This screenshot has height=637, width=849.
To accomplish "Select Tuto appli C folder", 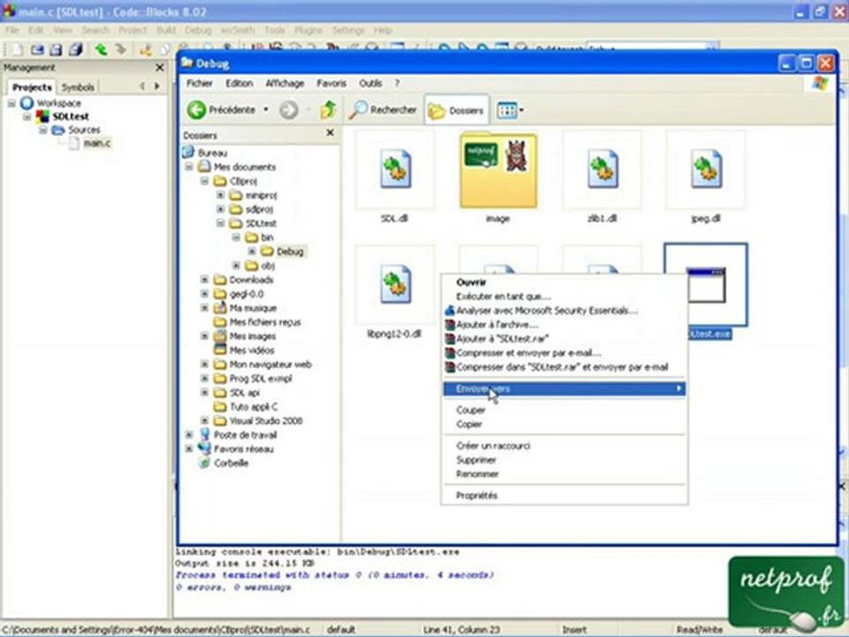I will coord(254,406).
